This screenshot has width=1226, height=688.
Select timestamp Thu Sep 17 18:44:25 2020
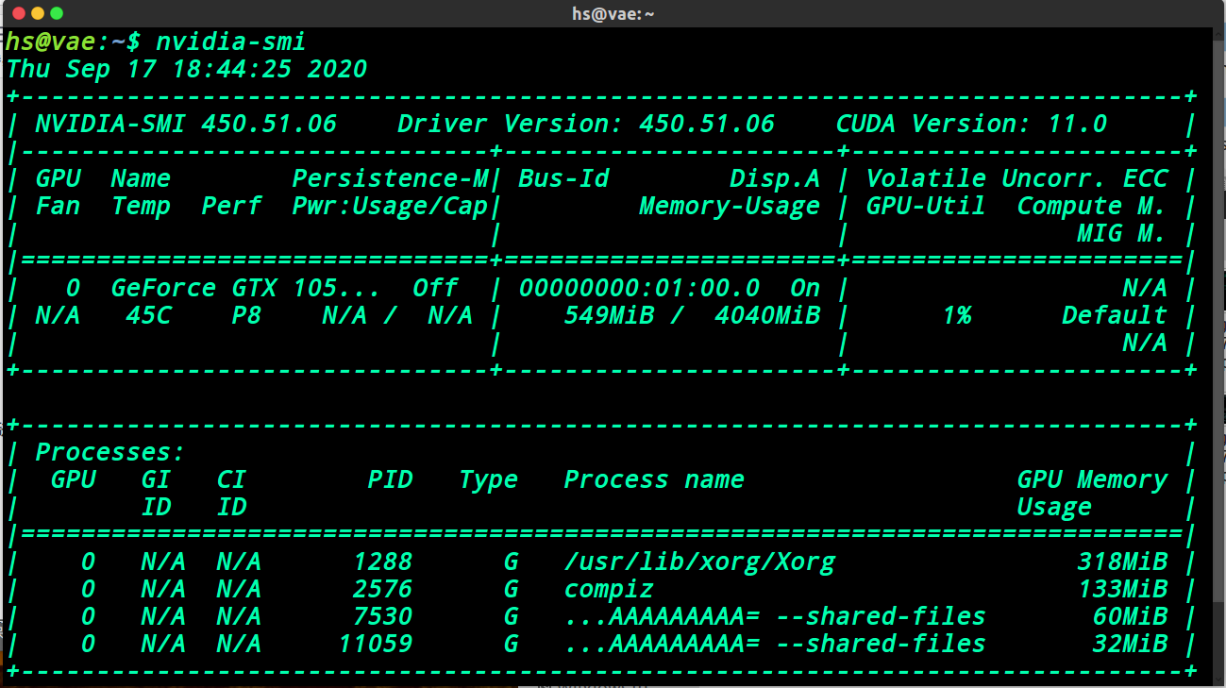[x=187, y=69]
